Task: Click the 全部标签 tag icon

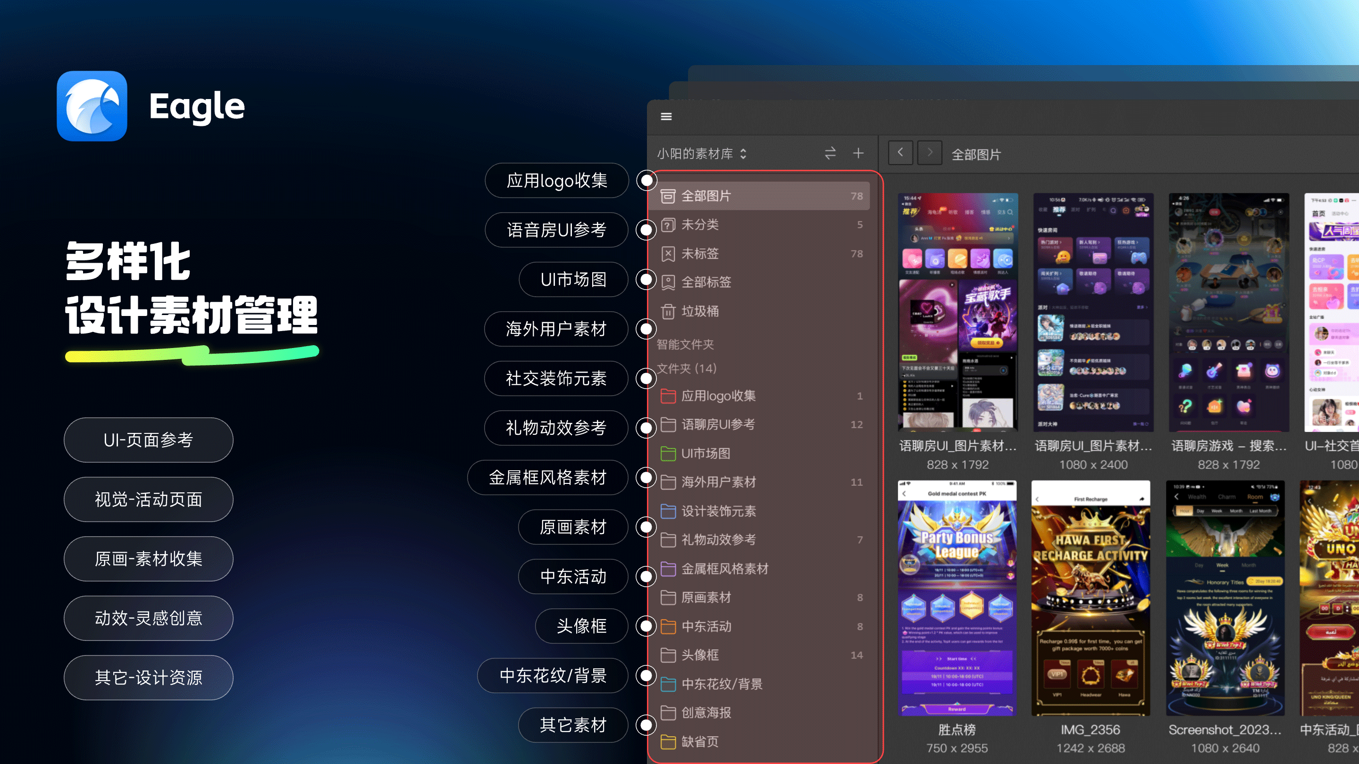Action: coord(668,282)
